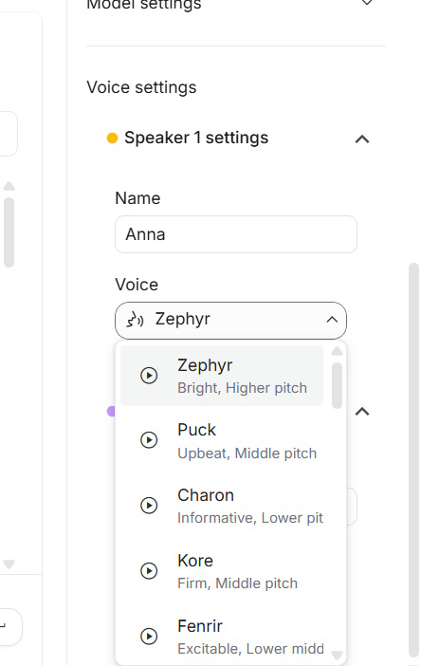The width and height of the screenshot is (421, 666).
Task: Click the Voice settings heading
Action: 141,87
